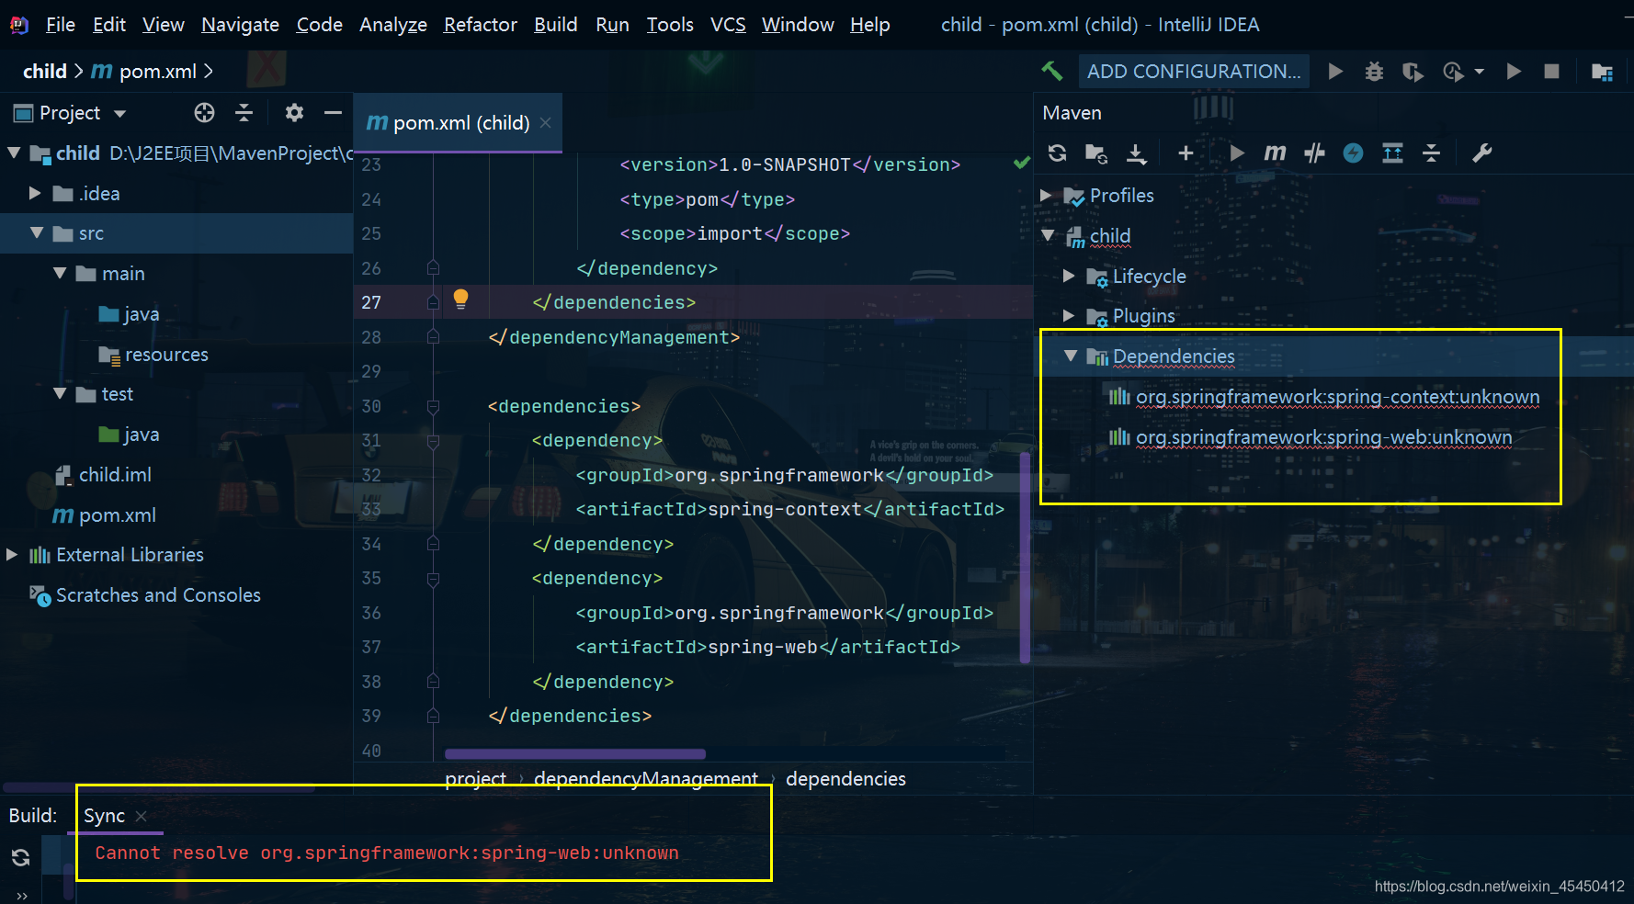Click project in editor breadcrumbs
Image resolution: width=1634 pixels, height=904 pixels.
coord(475,779)
